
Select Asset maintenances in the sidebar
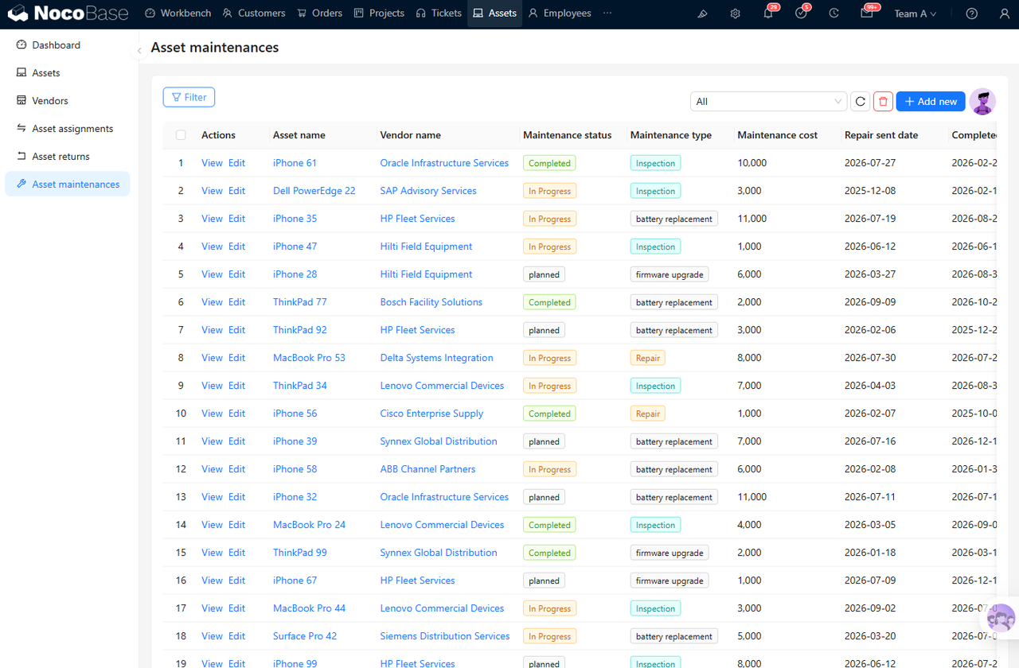click(68, 184)
